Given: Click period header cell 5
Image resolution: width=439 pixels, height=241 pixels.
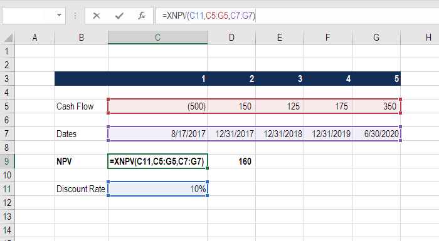Looking at the screenshot, I should pyautogui.click(x=376, y=79).
